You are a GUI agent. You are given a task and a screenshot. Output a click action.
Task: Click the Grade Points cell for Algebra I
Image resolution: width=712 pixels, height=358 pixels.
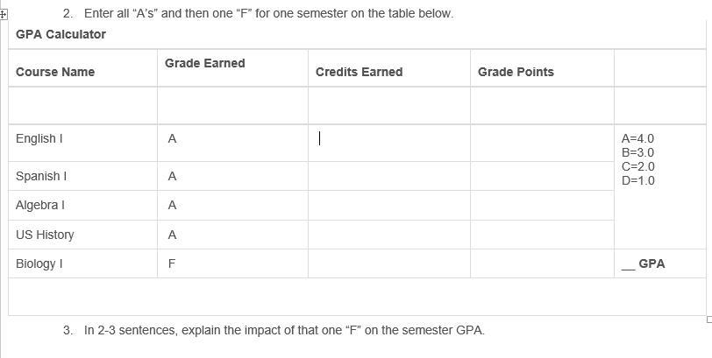(542, 206)
